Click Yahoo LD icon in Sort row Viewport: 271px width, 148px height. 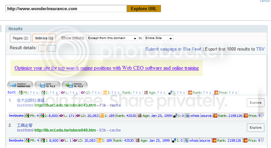click(83, 93)
